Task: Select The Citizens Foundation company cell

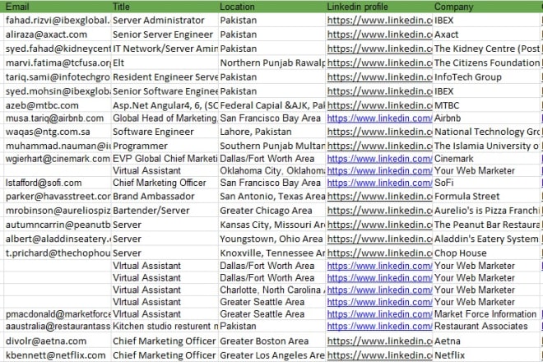Action: click(x=486, y=63)
